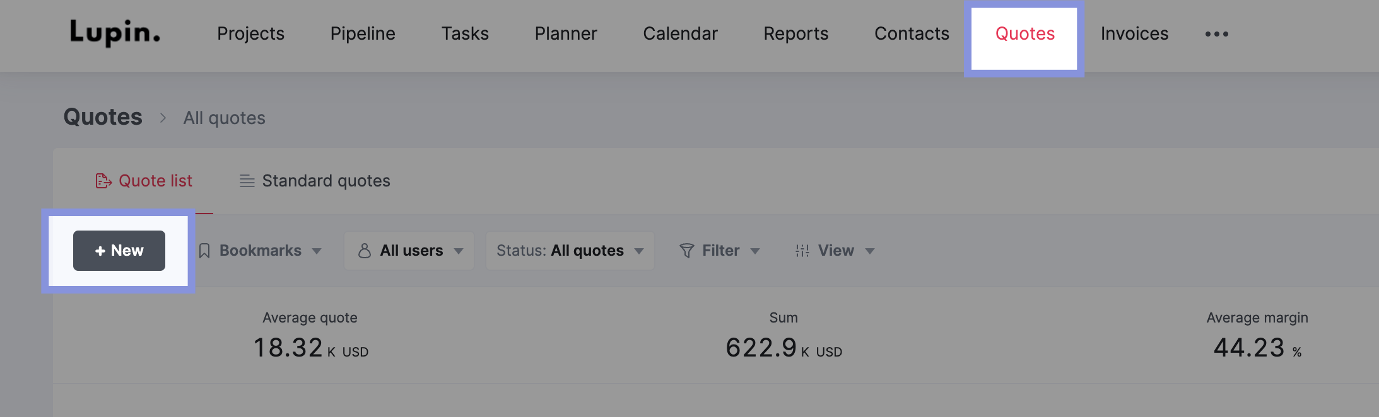Expand the Bookmarks dropdown
1379x417 pixels.
pyautogui.click(x=317, y=251)
